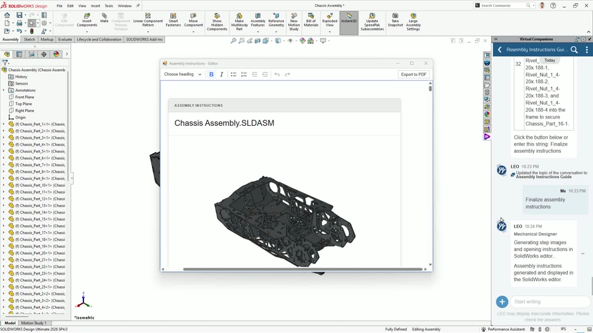Open the Performance Assistant in status bar

pos(503,329)
